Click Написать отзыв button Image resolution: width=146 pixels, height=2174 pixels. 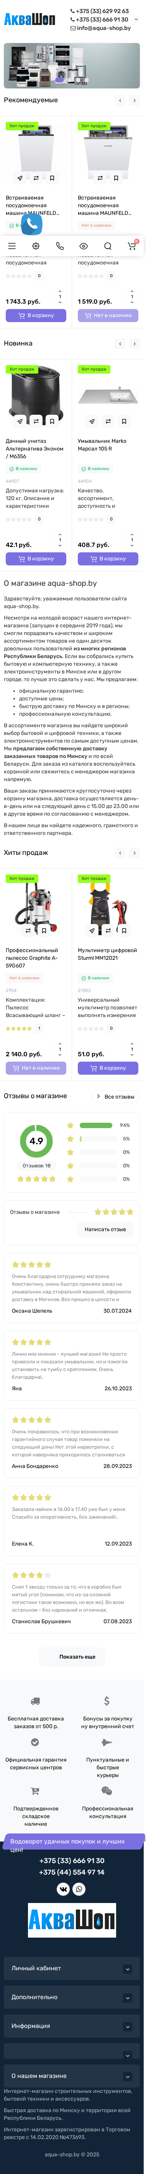pyautogui.click(x=105, y=1229)
